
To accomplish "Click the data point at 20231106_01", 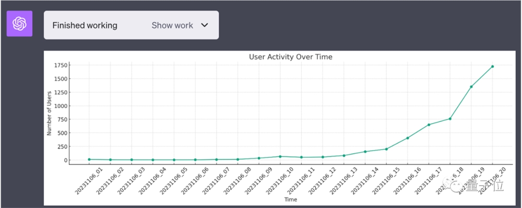I will coord(89,160).
